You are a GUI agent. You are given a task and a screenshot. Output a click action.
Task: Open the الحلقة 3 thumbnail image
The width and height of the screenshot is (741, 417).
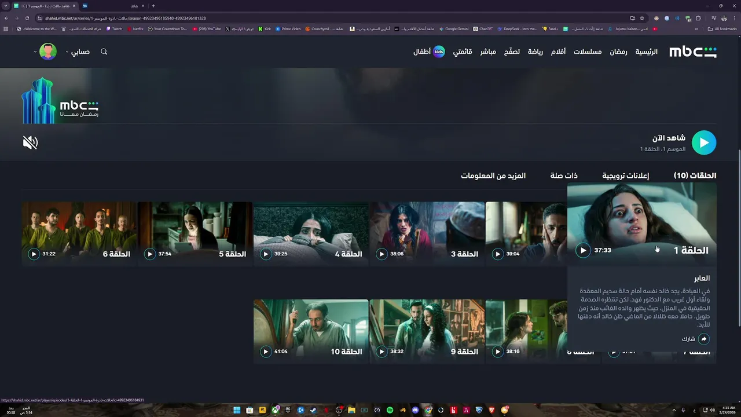pyautogui.click(x=427, y=233)
